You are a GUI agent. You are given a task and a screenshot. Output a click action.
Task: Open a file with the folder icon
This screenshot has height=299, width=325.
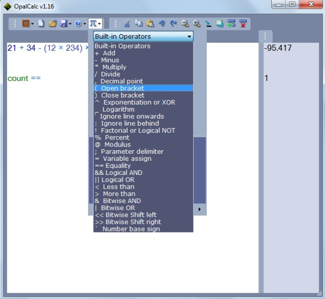pyautogui.click(x=53, y=24)
